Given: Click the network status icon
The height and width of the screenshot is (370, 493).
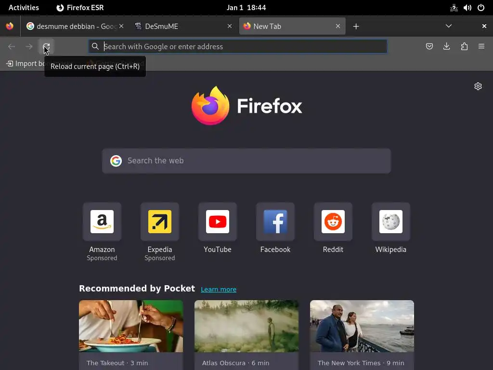Looking at the screenshot, I should (x=454, y=8).
